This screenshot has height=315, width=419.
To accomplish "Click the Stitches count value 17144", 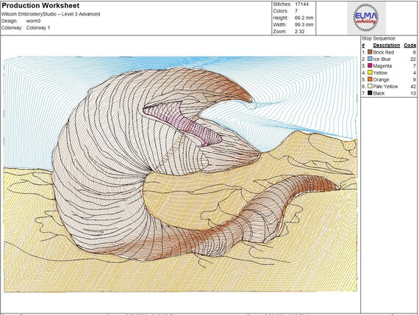I will [301, 4].
